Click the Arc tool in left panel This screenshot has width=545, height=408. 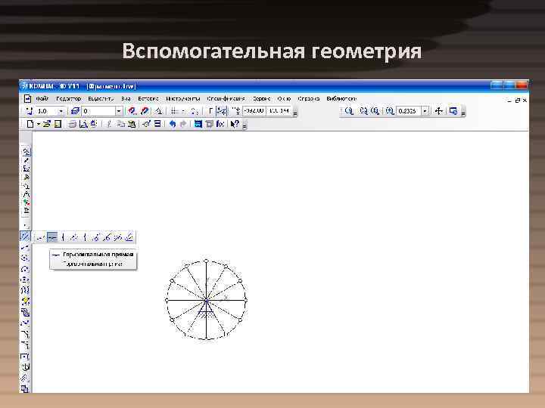point(25,268)
